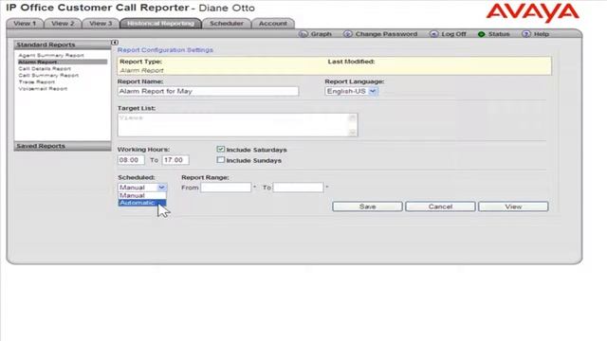Click the Help link text
The width and height of the screenshot is (607, 341).
(542, 34)
